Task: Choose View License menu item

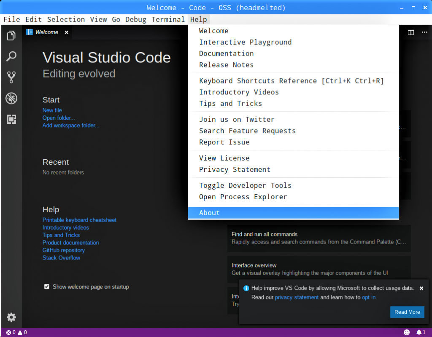Action: (293, 158)
